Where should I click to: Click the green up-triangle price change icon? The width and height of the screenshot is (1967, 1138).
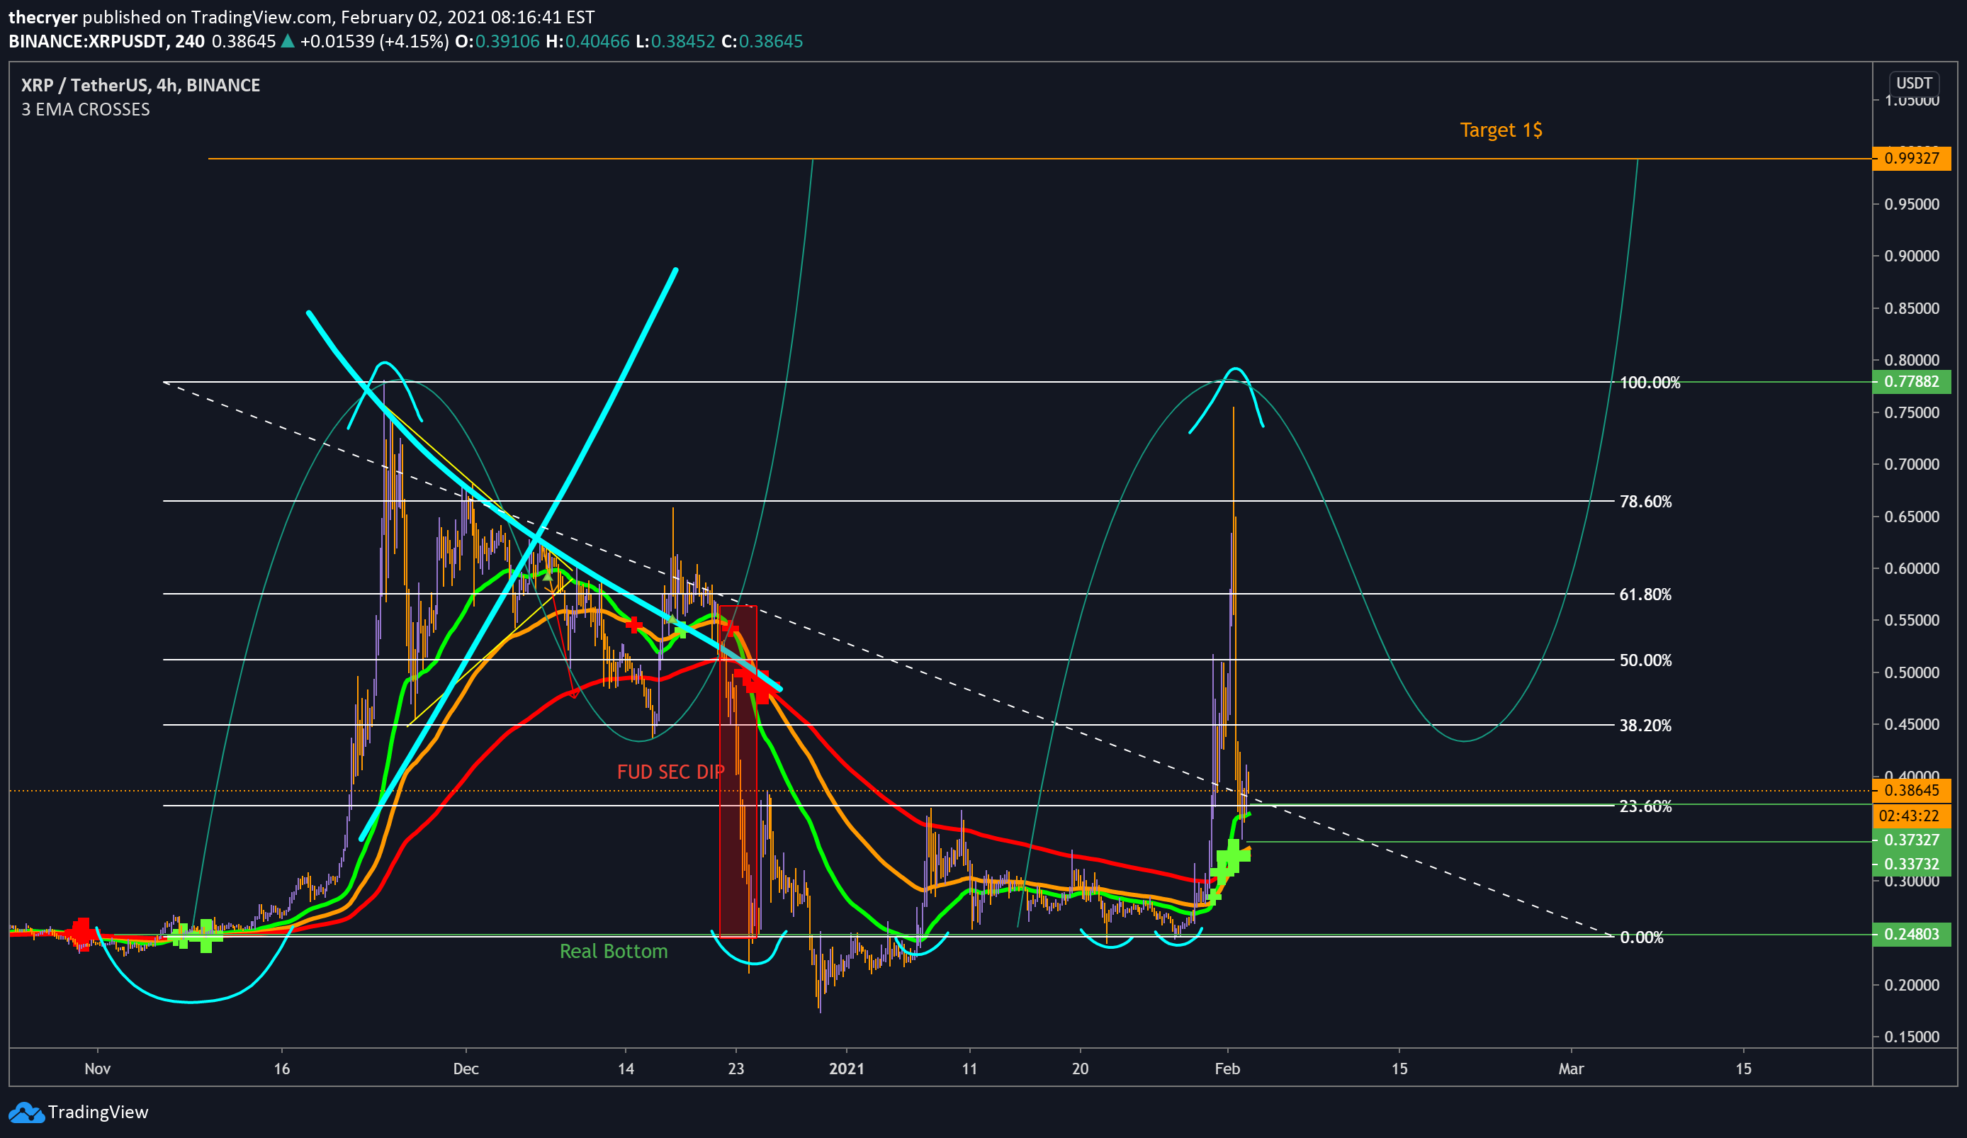pyautogui.click(x=287, y=41)
